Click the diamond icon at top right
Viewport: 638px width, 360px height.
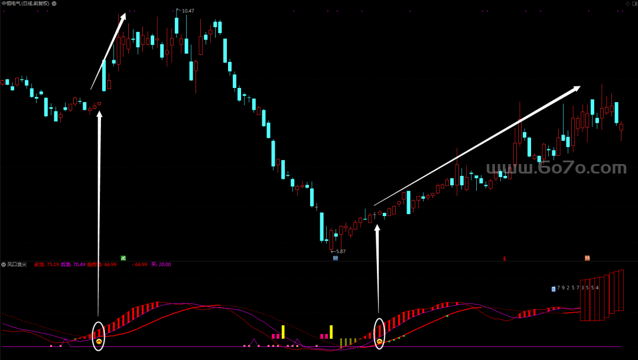(x=627, y=4)
